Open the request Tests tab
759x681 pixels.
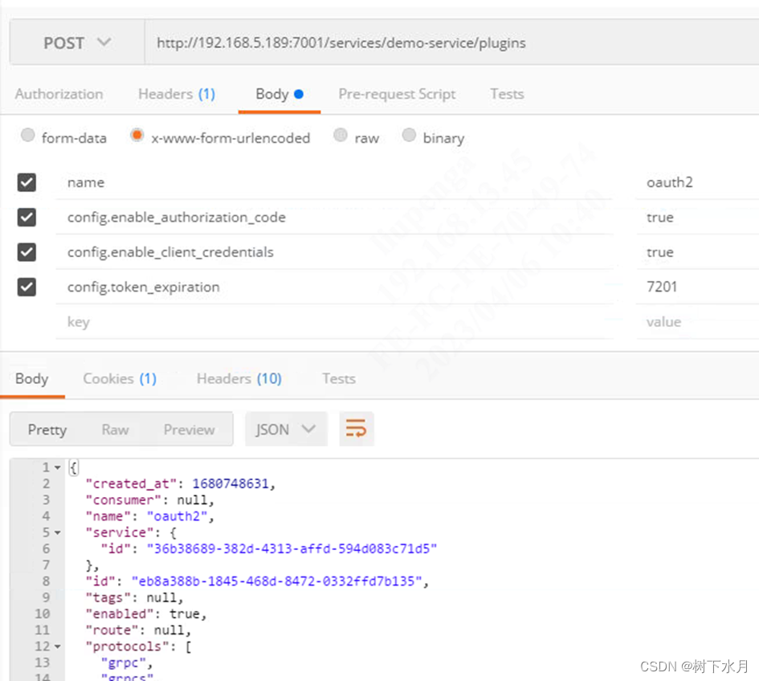[507, 94]
